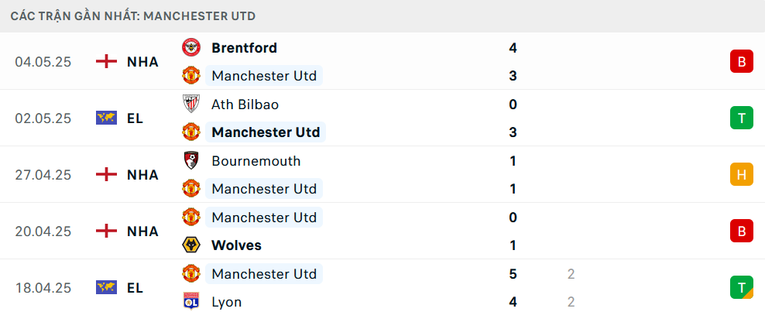Click the green T badge for the Bilbao match
The image size is (765, 312).
(742, 118)
